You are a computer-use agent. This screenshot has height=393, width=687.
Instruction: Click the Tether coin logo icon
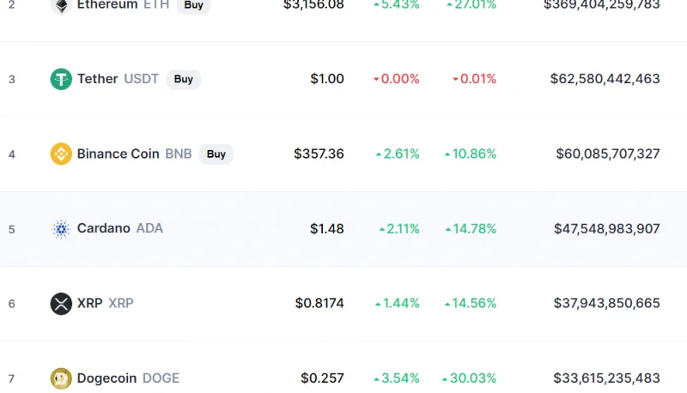[x=61, y=79]
